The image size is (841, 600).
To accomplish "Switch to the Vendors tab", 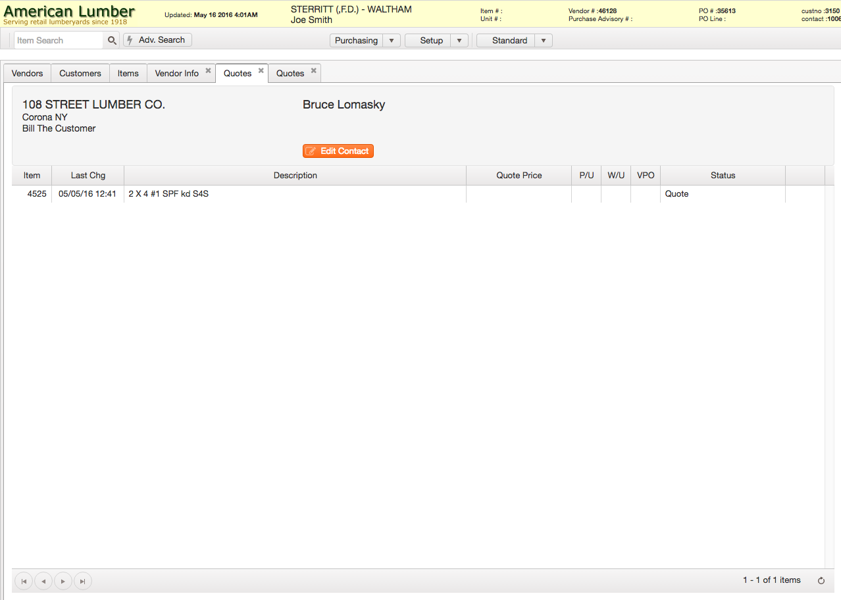I will pyautogui.click(x=28, y=73).
